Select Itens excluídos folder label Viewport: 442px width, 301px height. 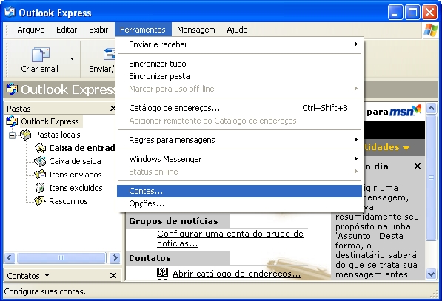click(x=76, y=188)
